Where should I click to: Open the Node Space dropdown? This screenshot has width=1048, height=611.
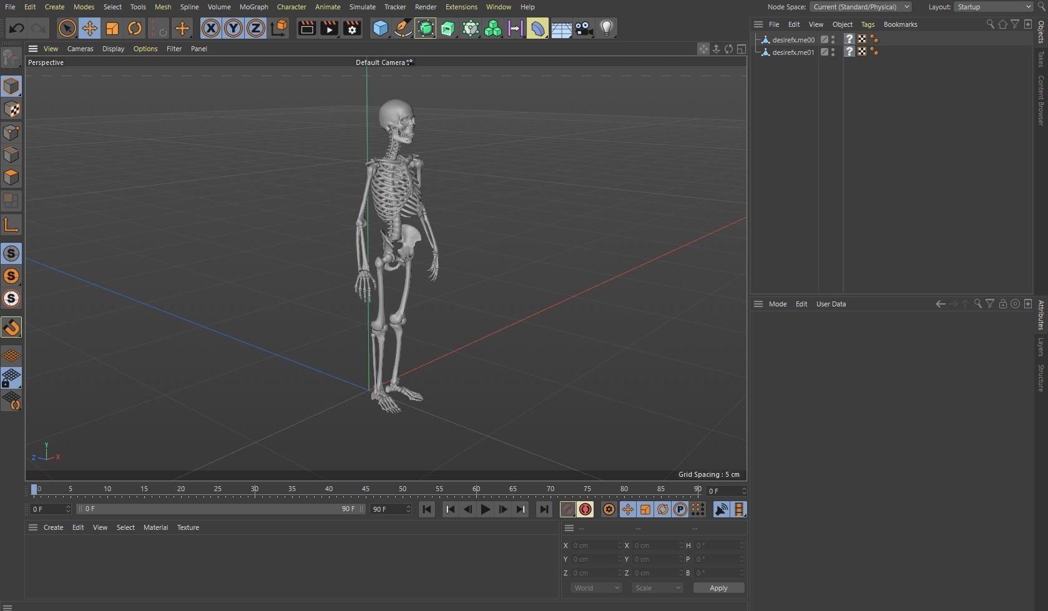point(861,7)
